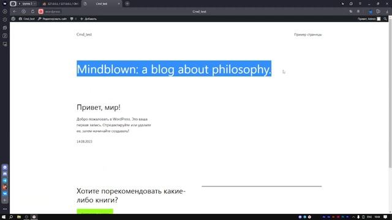The width and height of the screenshot is (392, 220).
Task: Open the Пример страницы navigation link
Action: (x=307, y=34)
